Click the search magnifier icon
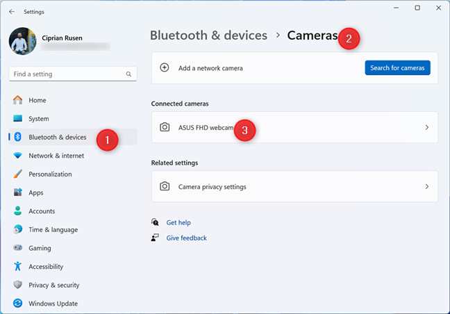The width and height of the screenshot is (450, 314). click(128, 74)
